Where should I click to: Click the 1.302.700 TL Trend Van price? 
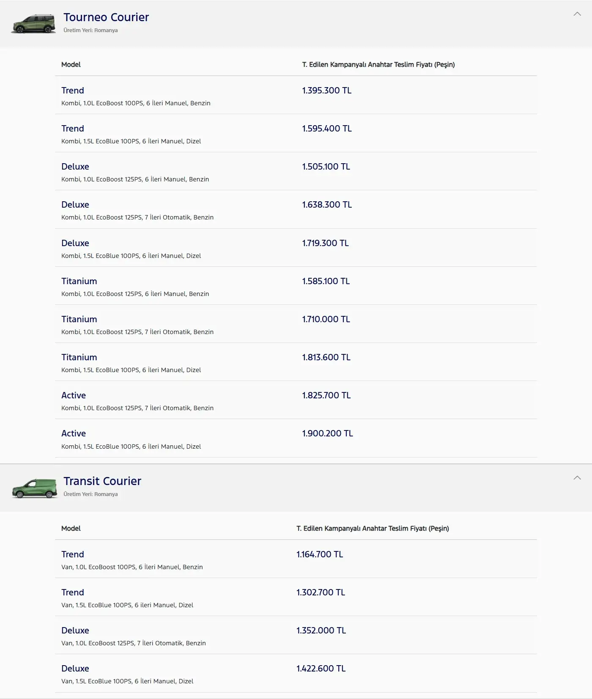(x=321, y=592)
